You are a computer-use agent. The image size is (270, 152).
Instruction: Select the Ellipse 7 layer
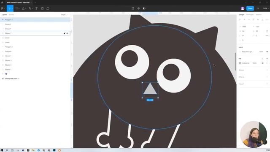pos(35,33)
